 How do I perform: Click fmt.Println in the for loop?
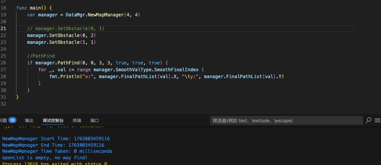point(63,77)
